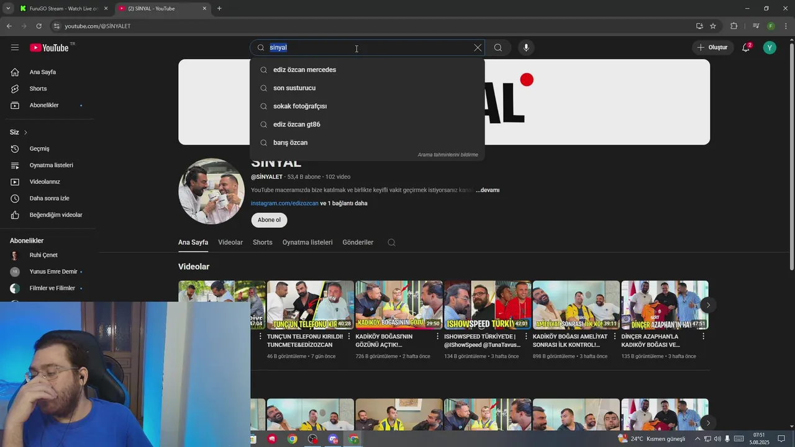Switch to the Gönderiler tab
This screenshot has width=795, height=447.
tap(358, 242)
